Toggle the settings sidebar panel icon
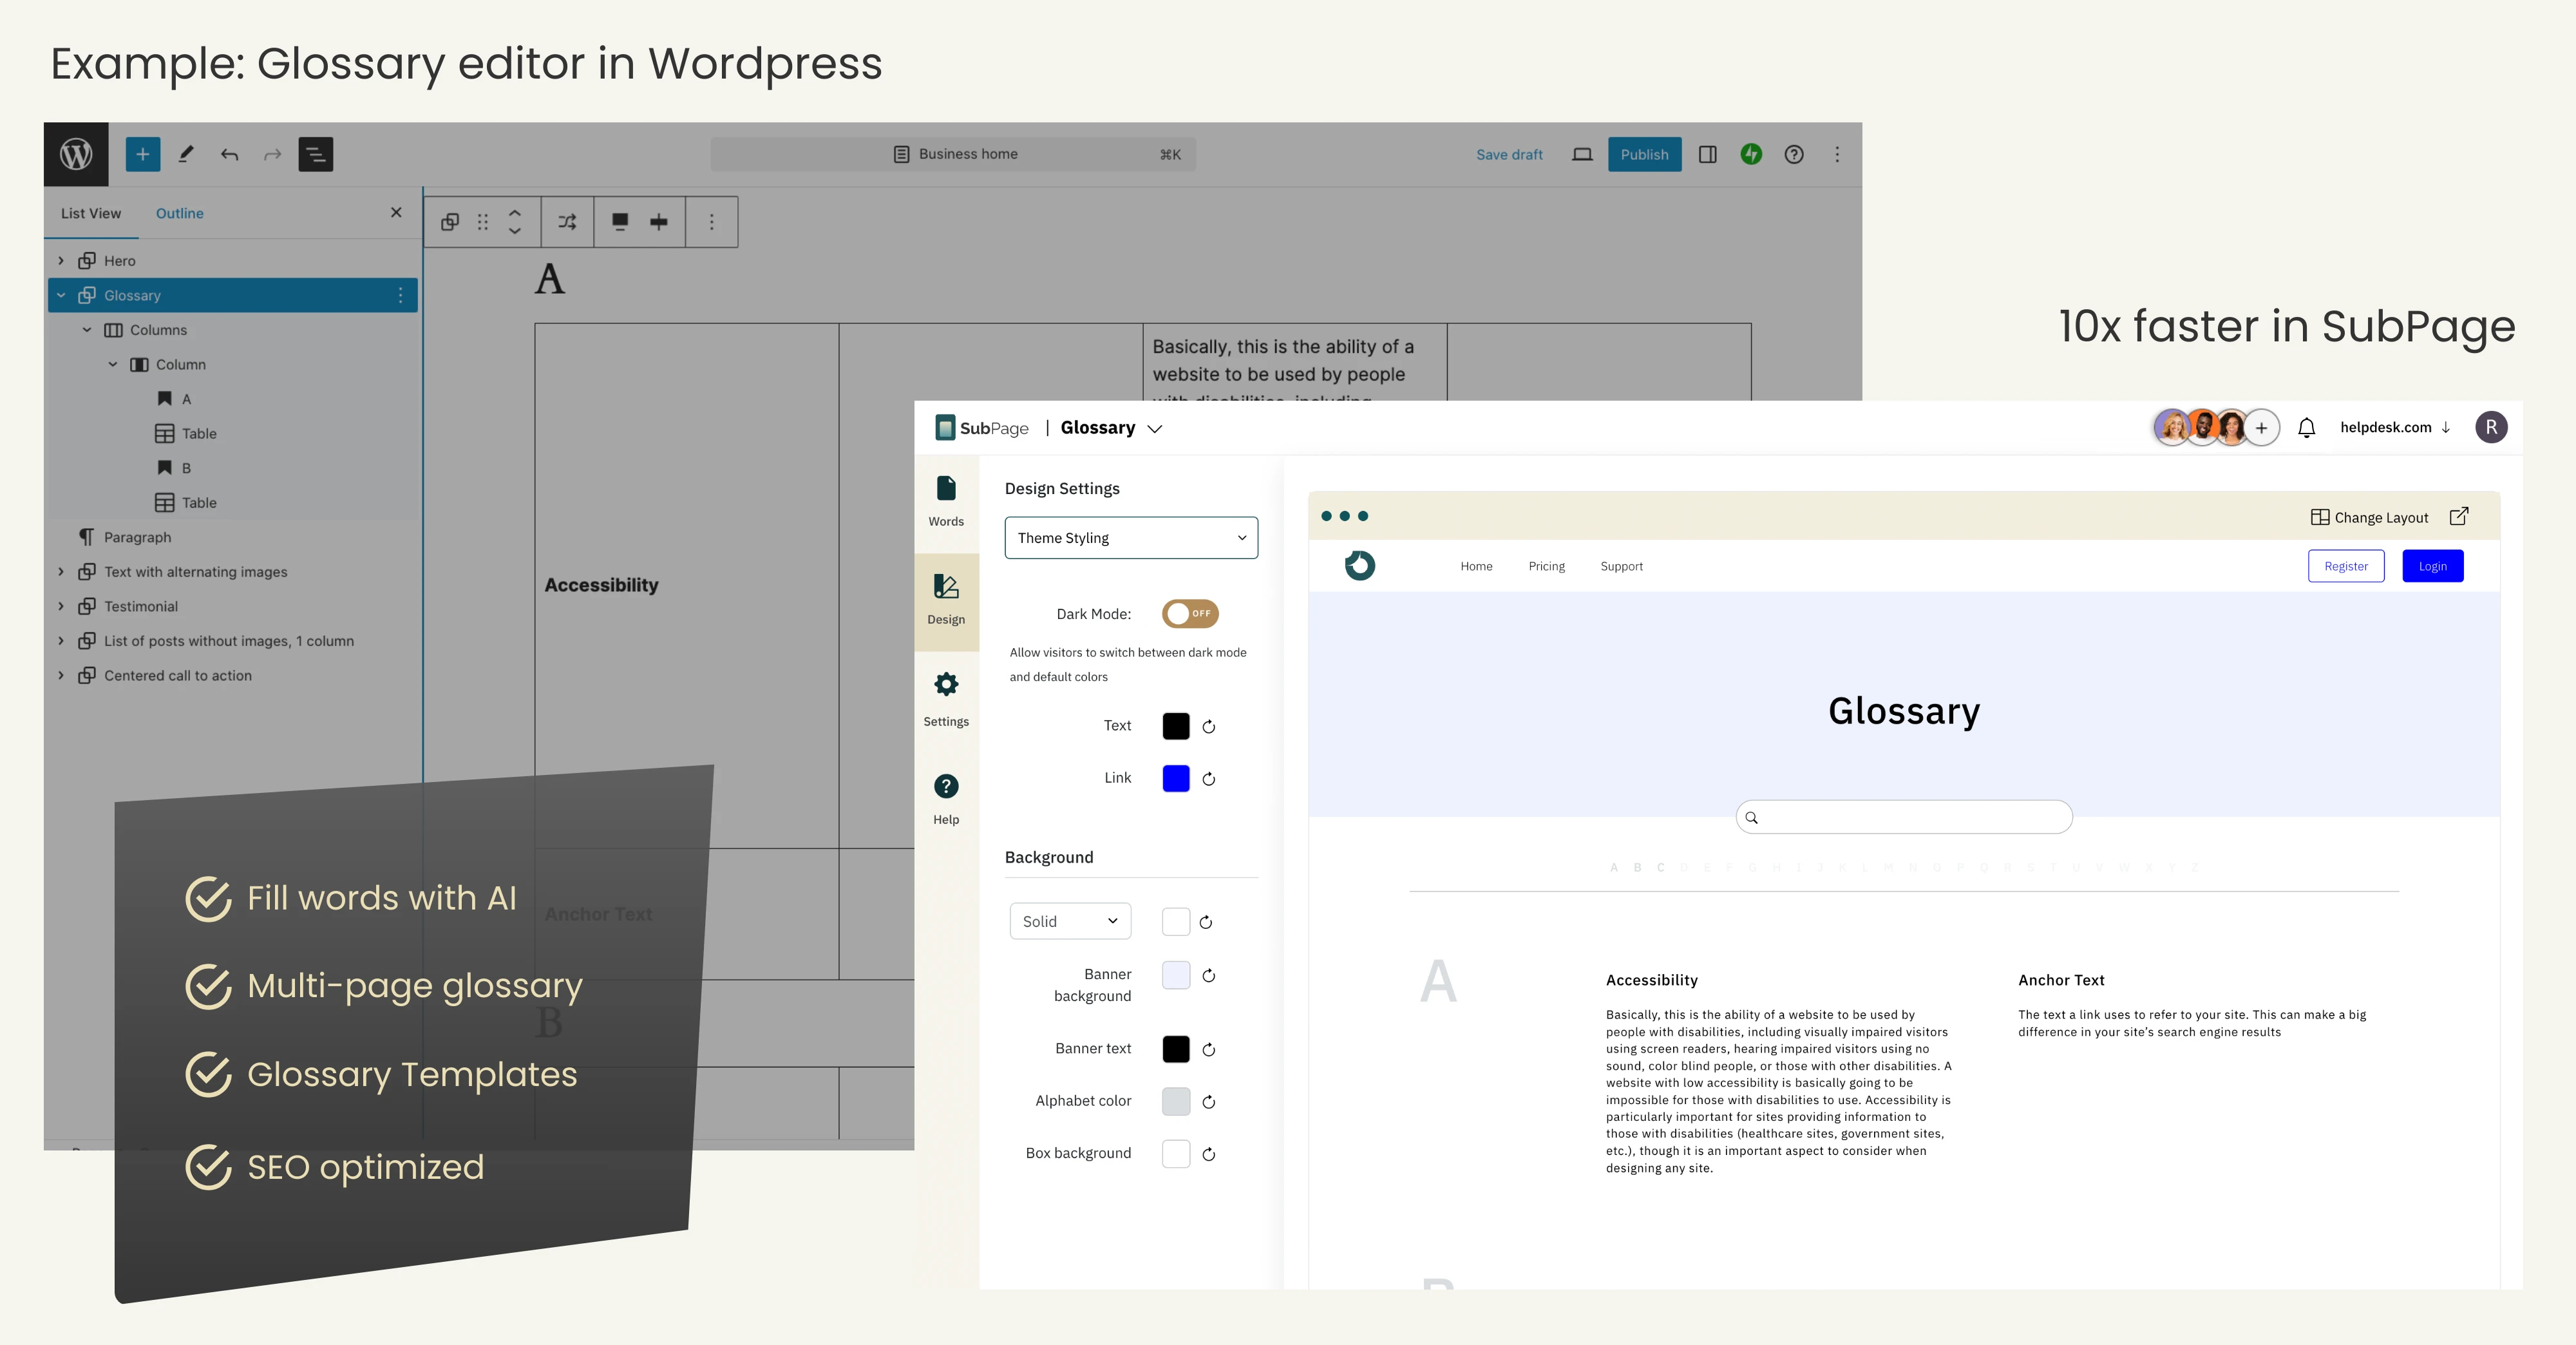Viewport: 2576px width, 1345px height. (1708, 154)
